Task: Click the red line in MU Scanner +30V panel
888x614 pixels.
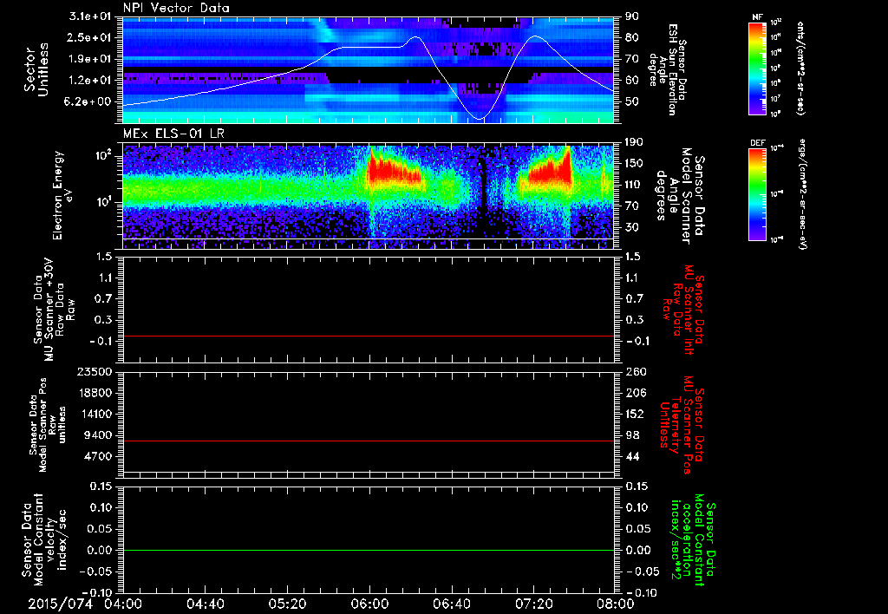Action: coord(368,336)
